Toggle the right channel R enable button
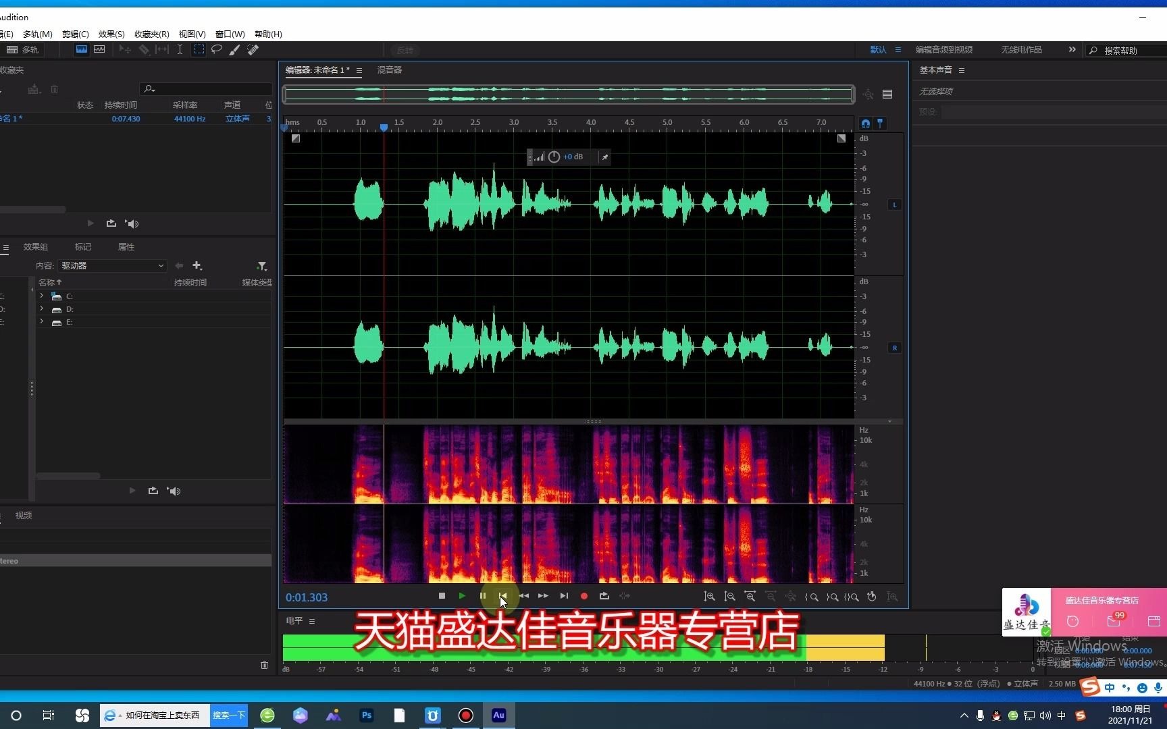Screen dimensions: 1167x729 coord(895,348)
